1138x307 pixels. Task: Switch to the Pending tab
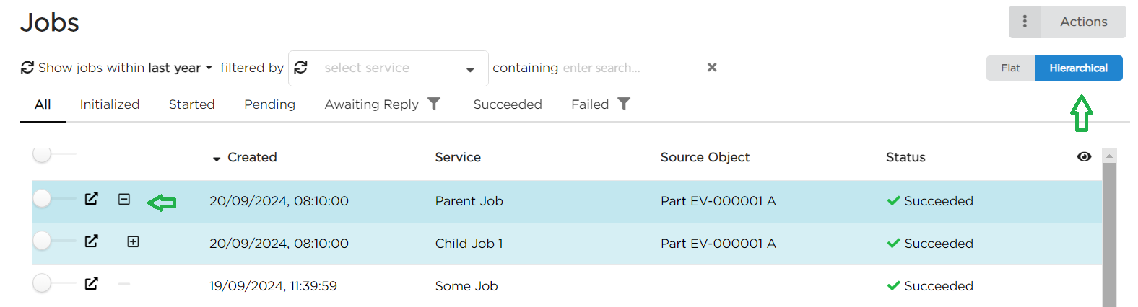pyautogui.click(x=269, y=104)
